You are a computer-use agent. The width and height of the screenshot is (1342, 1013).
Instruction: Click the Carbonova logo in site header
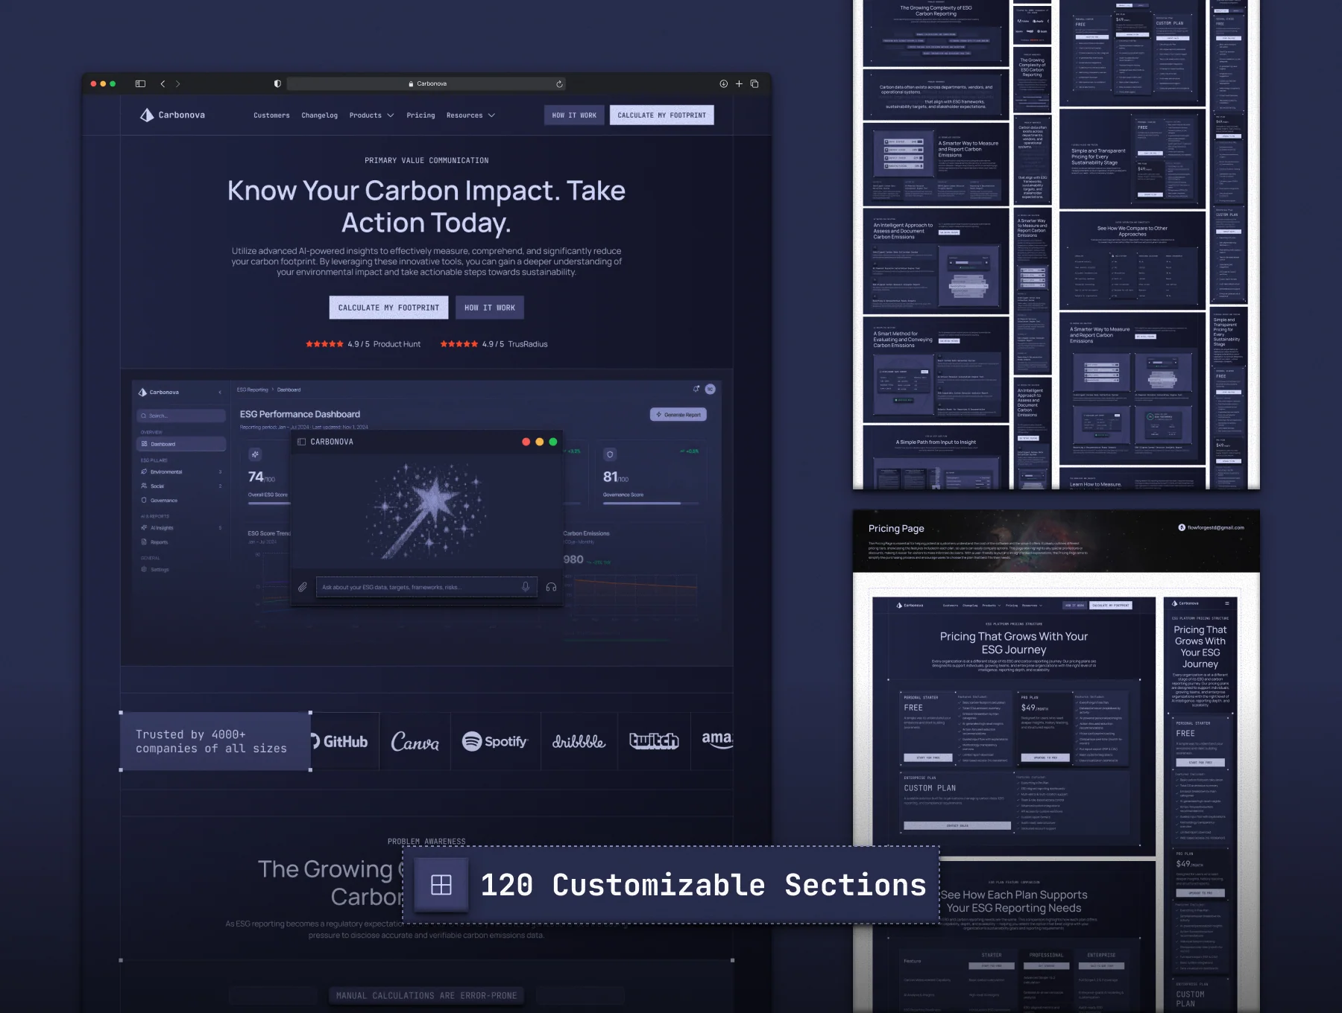(172, 115)
